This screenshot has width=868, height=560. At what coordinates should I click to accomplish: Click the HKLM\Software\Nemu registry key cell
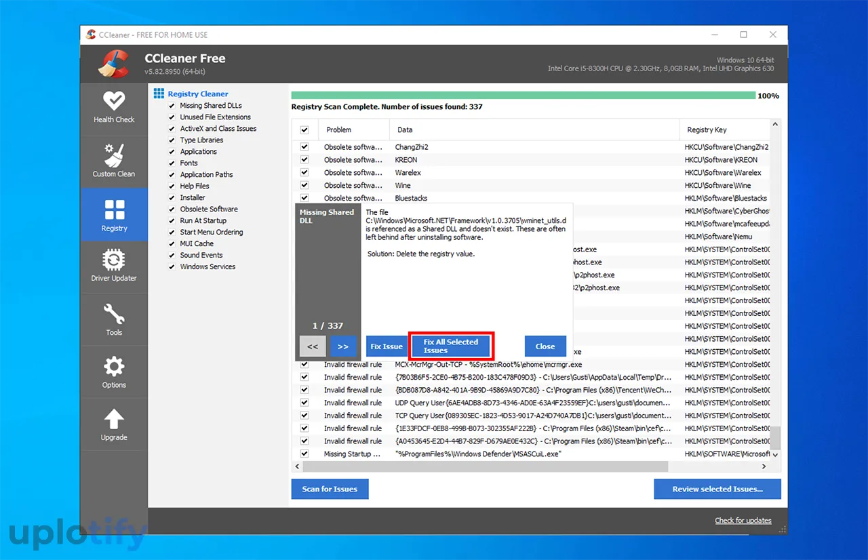pos(719,237)
